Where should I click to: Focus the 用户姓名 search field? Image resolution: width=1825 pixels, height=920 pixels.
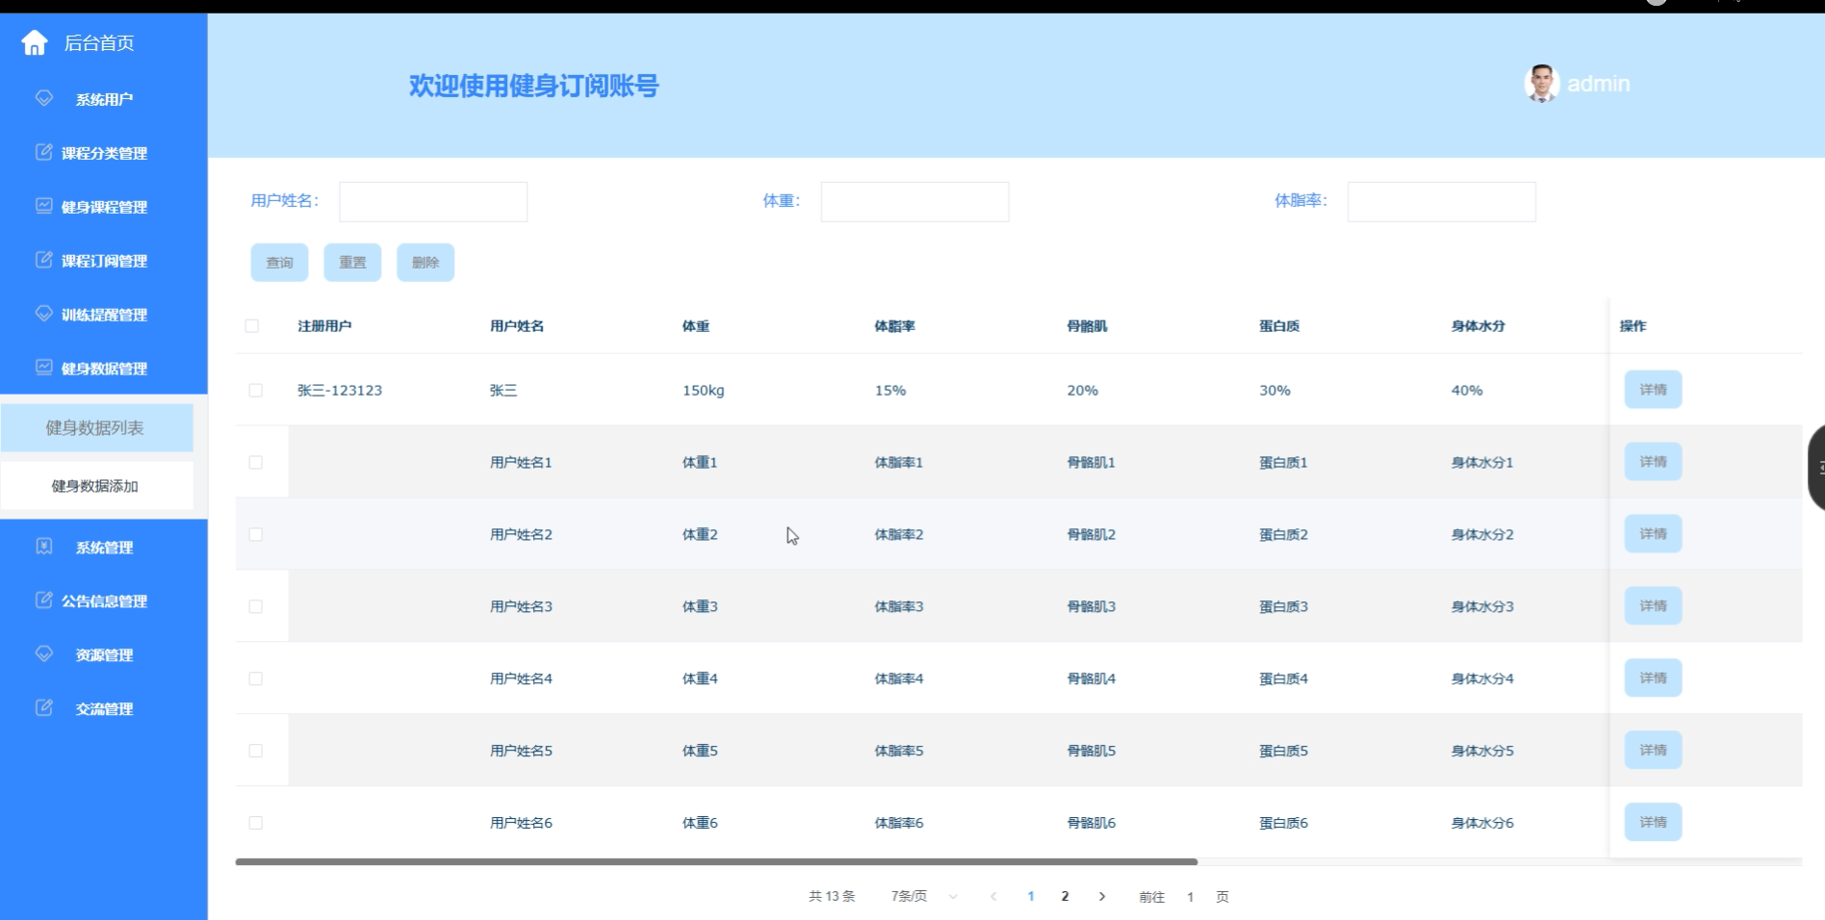pyautogui.click(x=433, y=202)
